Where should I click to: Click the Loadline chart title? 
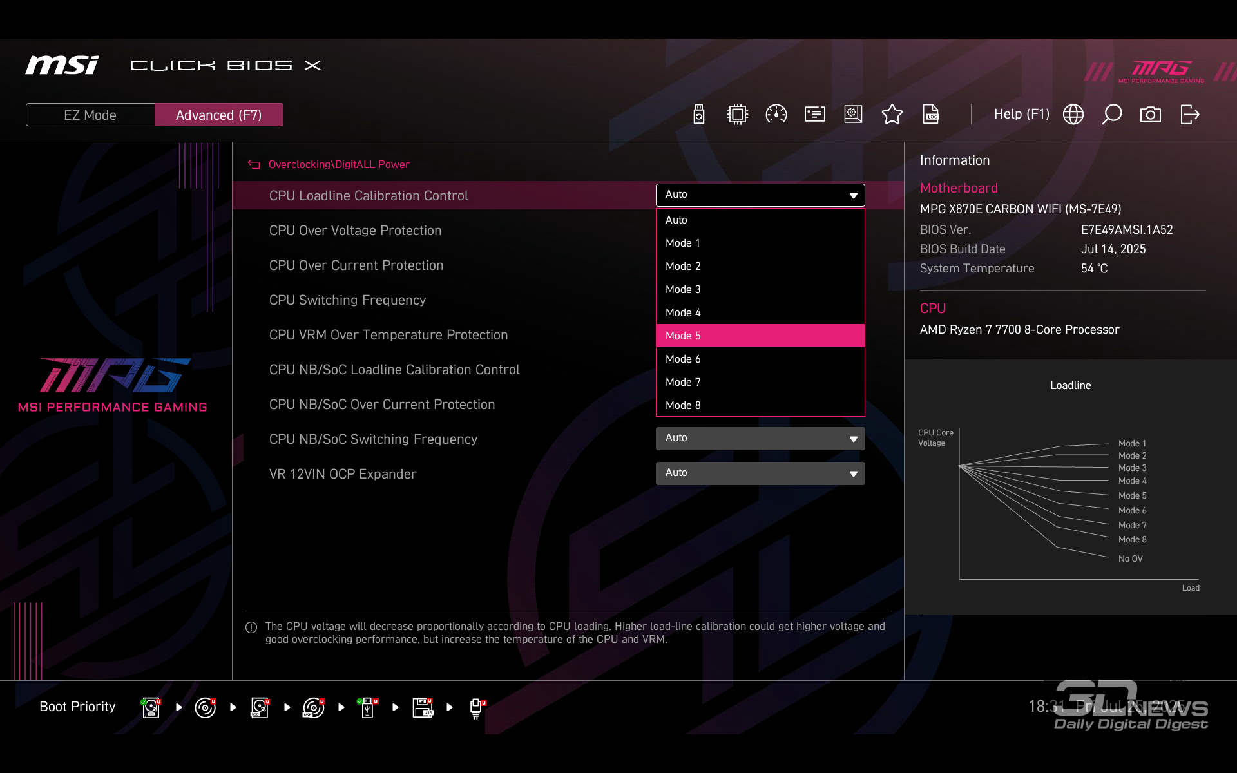coord(1071,385)
